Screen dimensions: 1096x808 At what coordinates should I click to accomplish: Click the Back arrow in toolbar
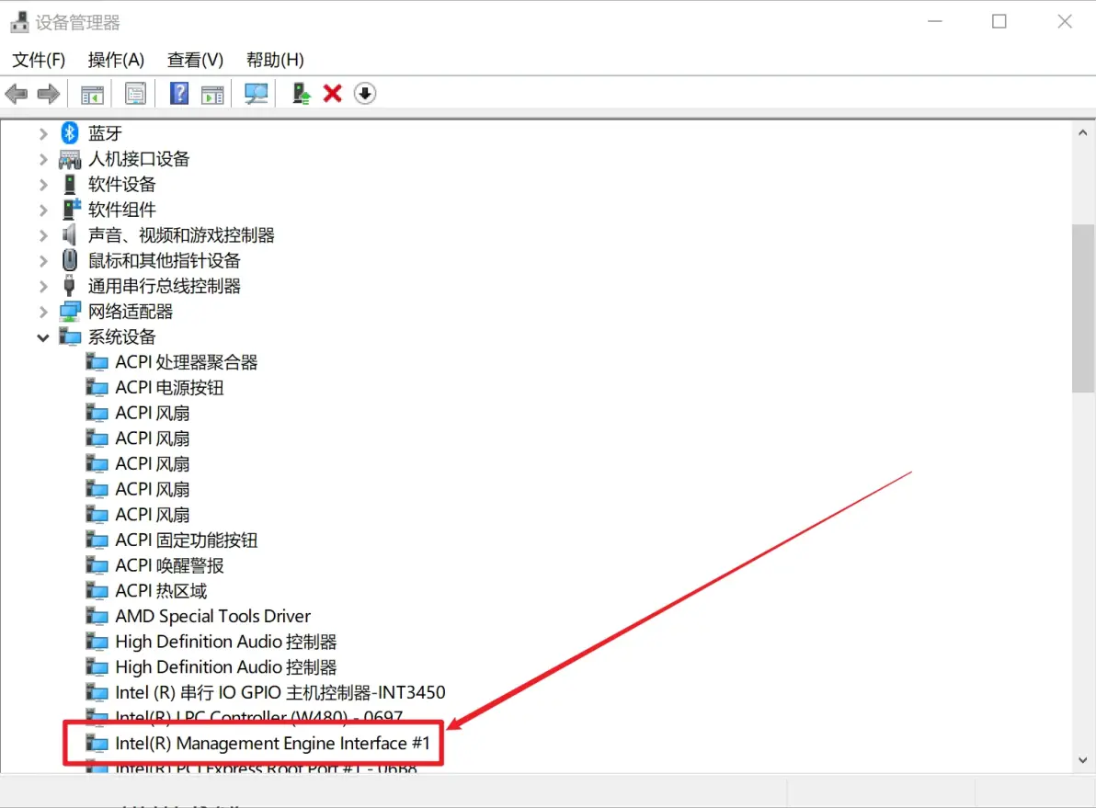pyautogui.click(x=17, y=94)
